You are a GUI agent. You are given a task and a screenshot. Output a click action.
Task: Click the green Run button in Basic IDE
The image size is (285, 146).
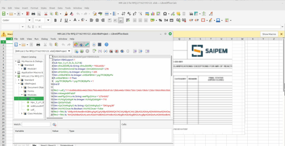pyautogui.click(x=82, y=51)
